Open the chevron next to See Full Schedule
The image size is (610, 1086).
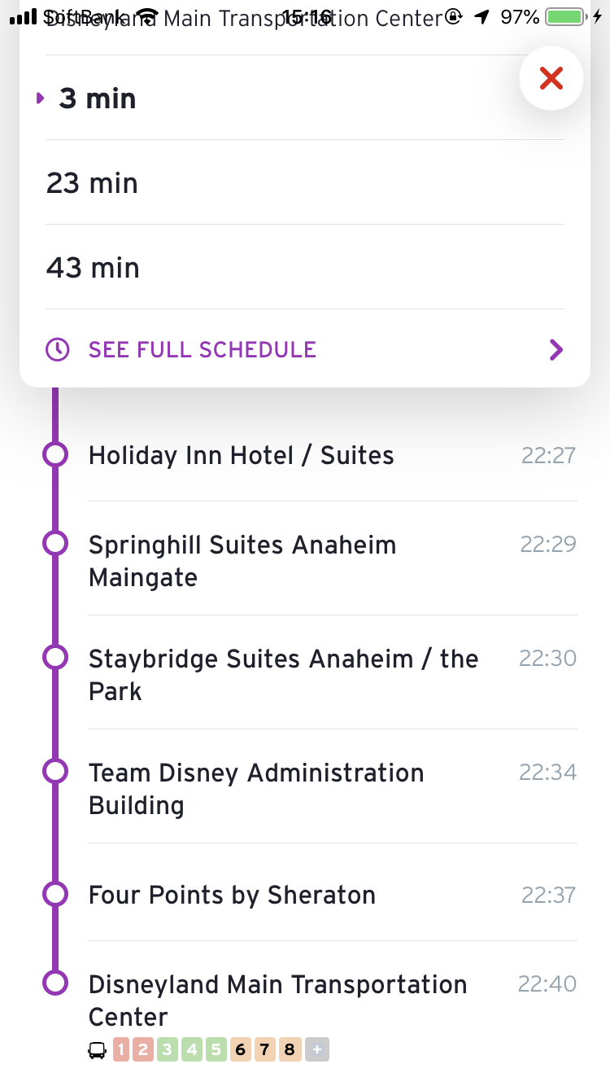pyautogui.click(x=556, y=350)
